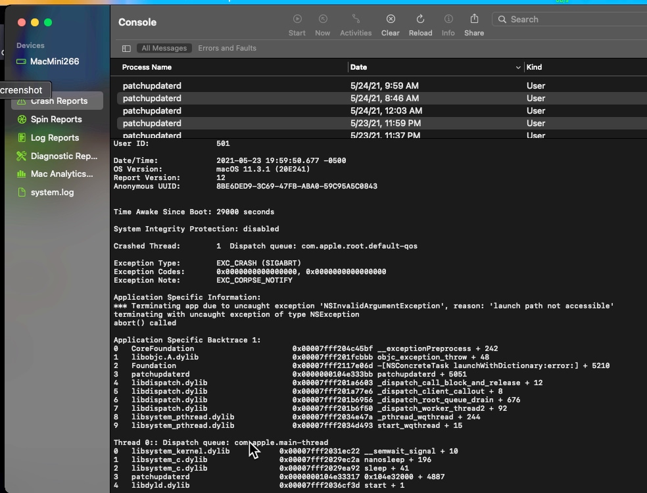Click the Mac Analytics chart icon

(x=22, y=174)
